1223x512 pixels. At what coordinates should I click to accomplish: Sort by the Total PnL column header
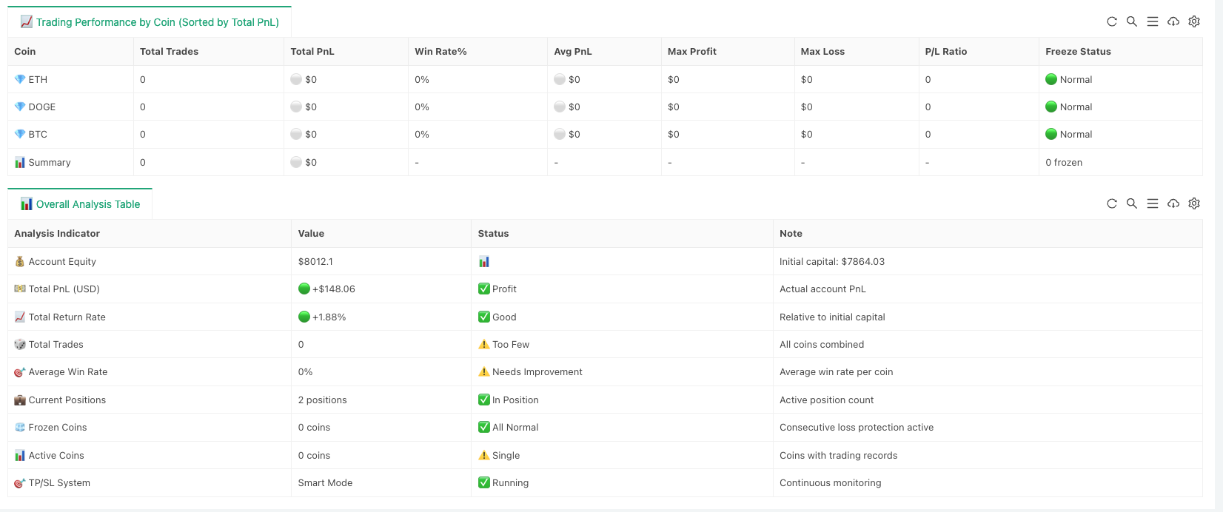coord(312,51)
